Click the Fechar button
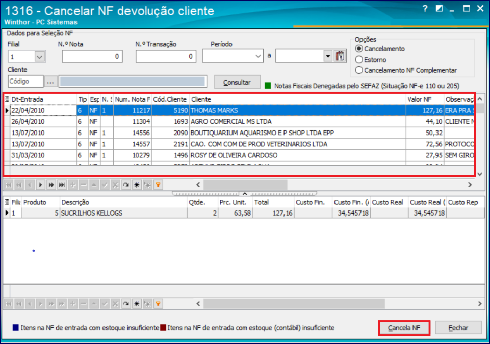The height and width of the screenshot is (344, 490). pos(458,328)
